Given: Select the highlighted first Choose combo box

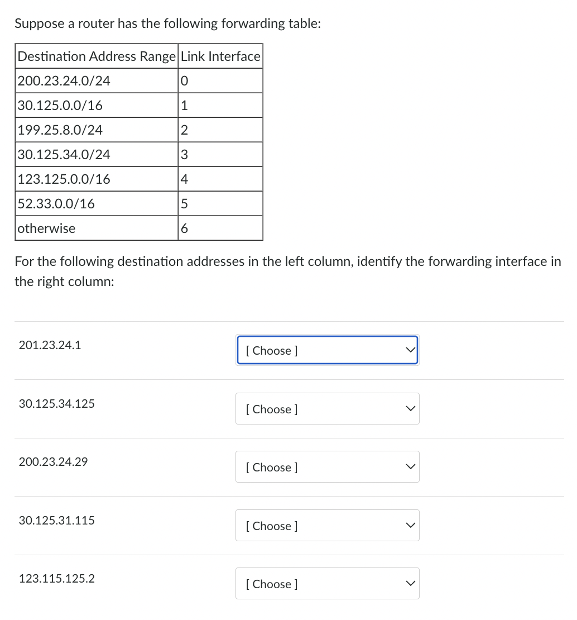Looking at the screenshot, I should [x=327, y=350].
